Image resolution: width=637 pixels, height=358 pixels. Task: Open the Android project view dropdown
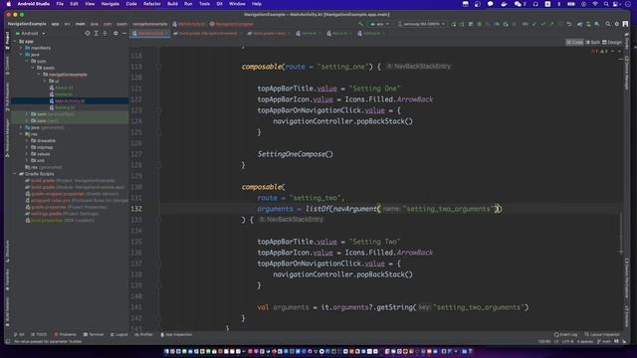coord(31,33)
